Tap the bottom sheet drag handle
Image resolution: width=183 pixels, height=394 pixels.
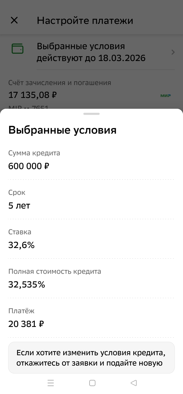[x=92, y=114]
